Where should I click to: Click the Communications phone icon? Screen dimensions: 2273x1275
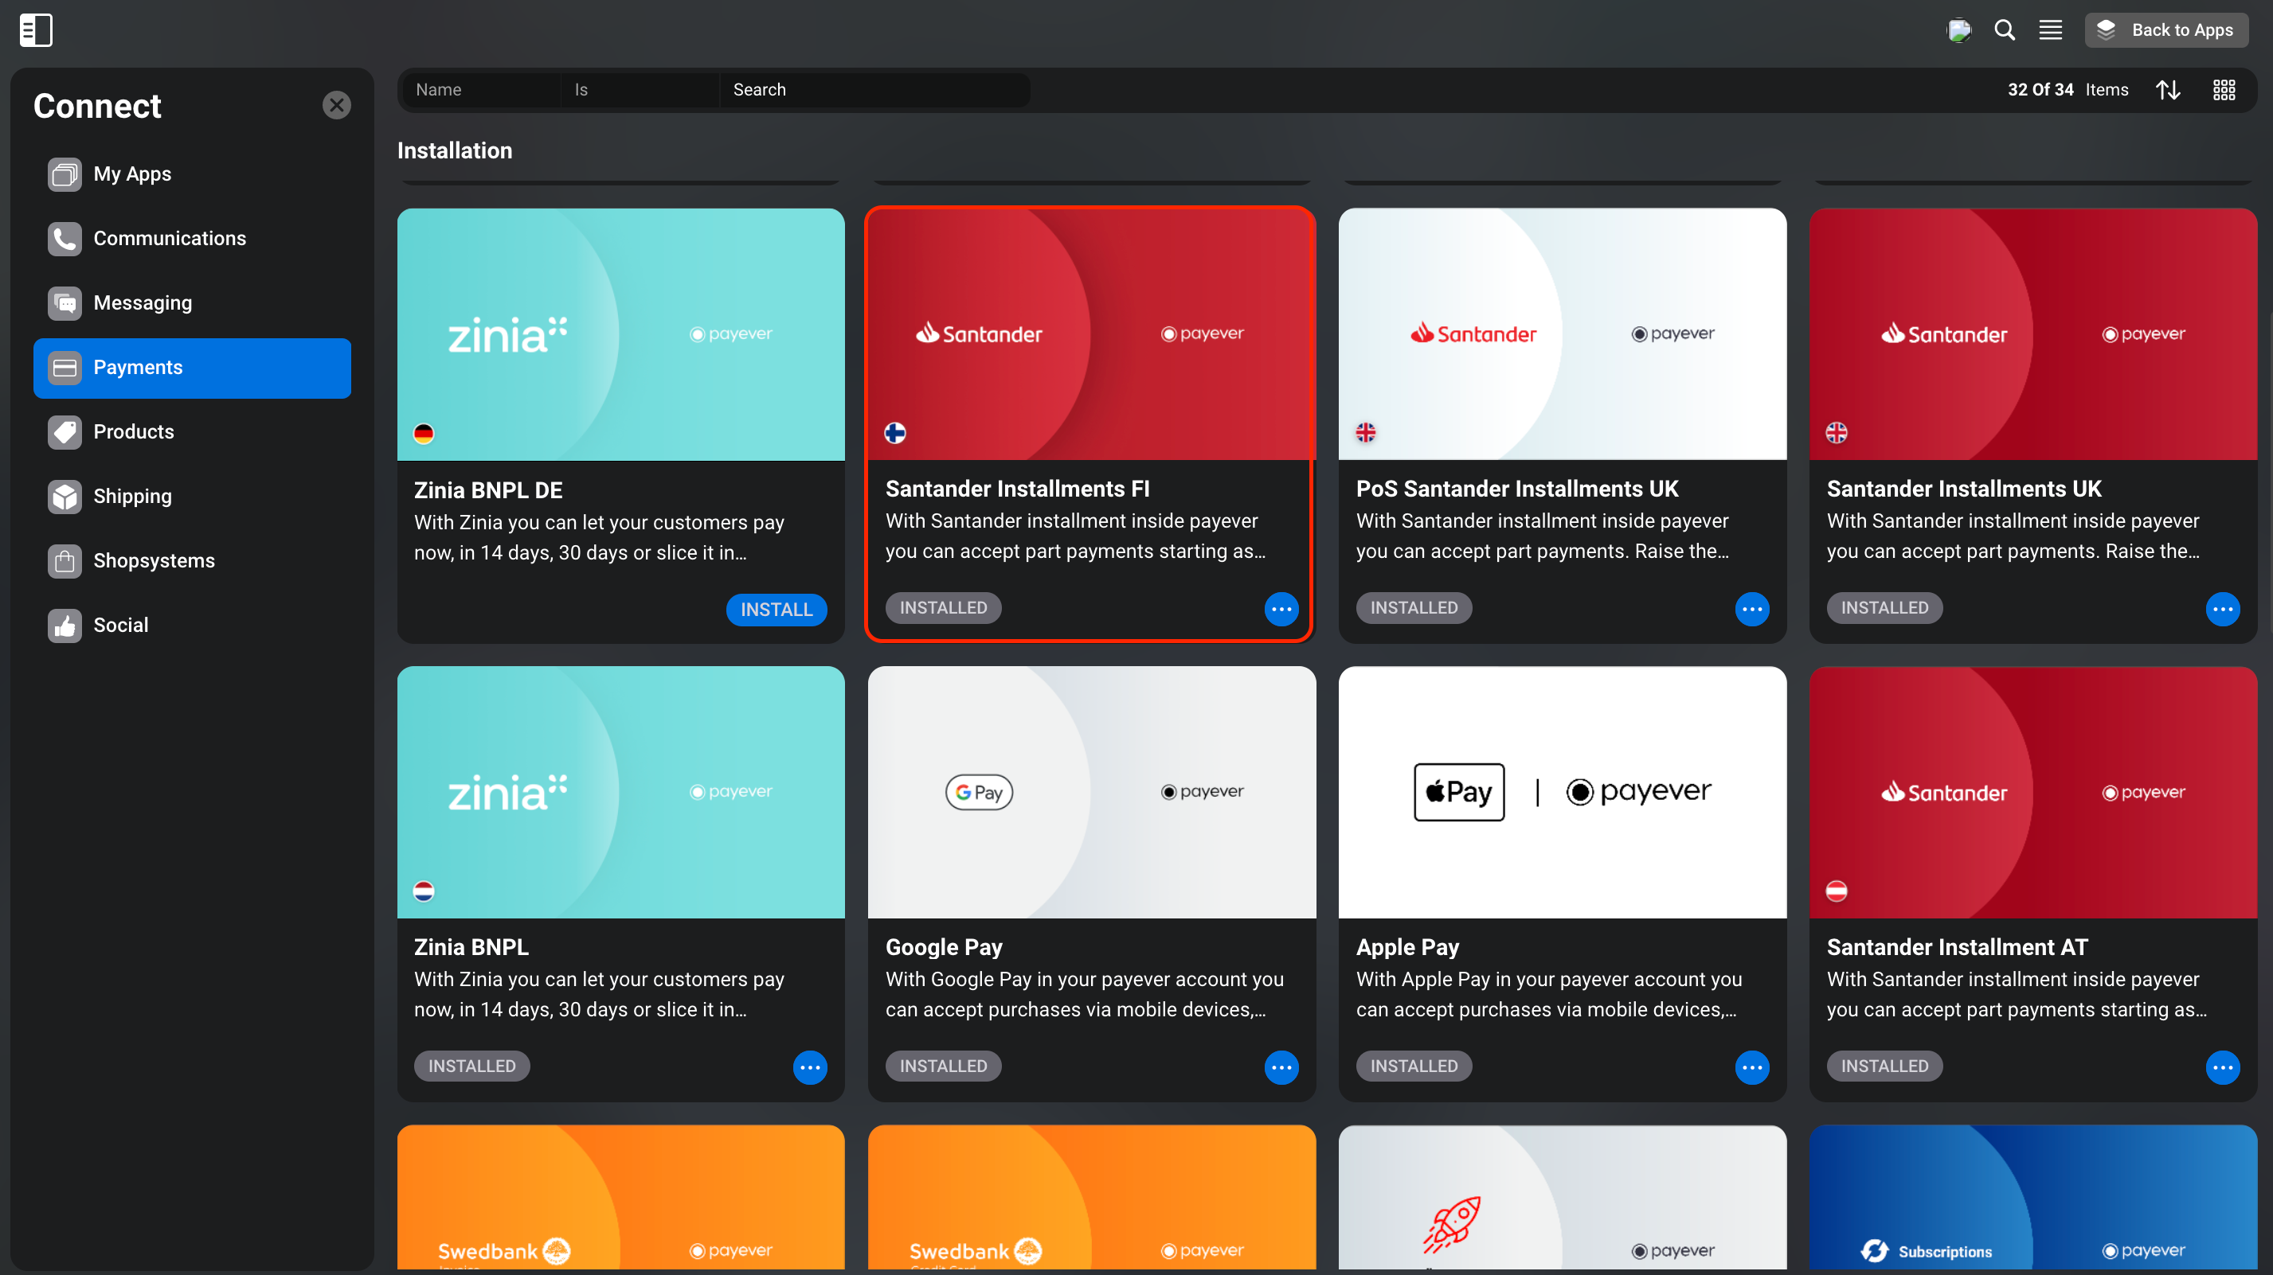coord(65,238)
